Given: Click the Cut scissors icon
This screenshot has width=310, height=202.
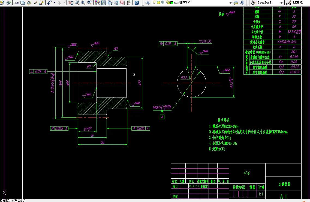Looking at the screenshot, I should point(17,3).
